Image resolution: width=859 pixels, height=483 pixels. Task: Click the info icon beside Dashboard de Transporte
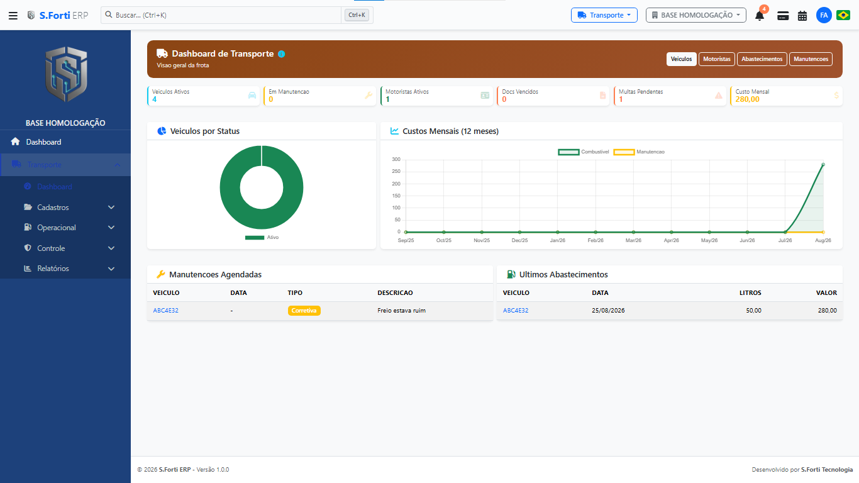pyautogui.click(x=281, y=54)
